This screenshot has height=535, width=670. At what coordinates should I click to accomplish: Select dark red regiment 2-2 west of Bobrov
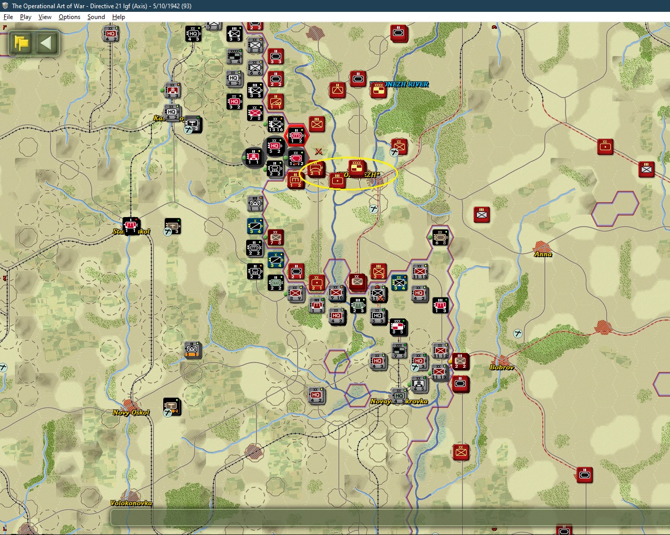click(x=460, y=361)
